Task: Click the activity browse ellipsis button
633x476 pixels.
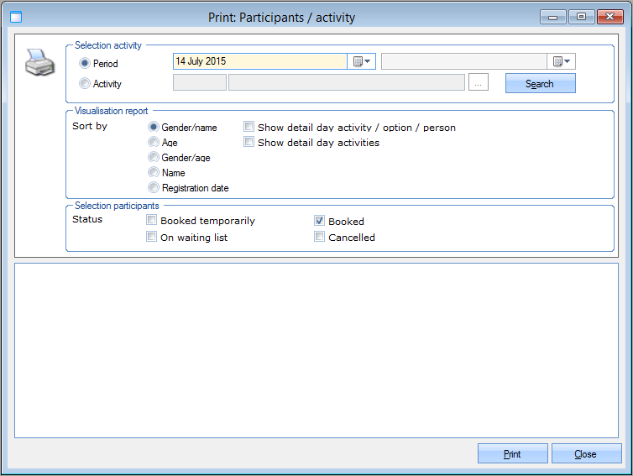Action: tap(478, 82)
